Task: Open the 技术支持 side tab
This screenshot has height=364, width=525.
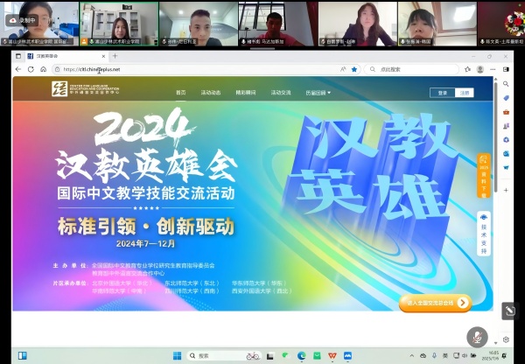Action: (484, 234)
